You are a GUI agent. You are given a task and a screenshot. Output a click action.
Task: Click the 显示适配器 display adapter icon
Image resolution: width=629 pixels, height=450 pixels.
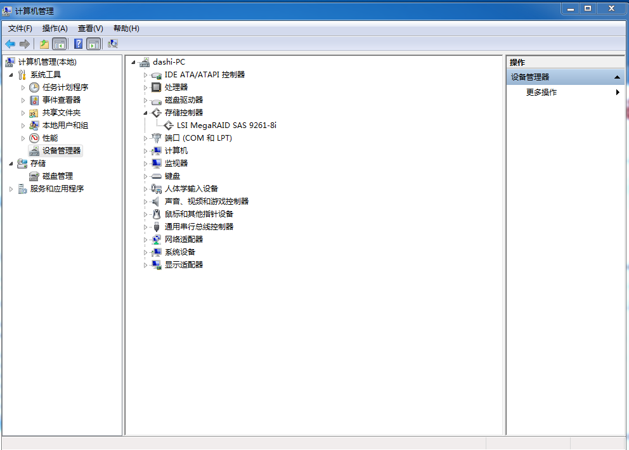156,265
